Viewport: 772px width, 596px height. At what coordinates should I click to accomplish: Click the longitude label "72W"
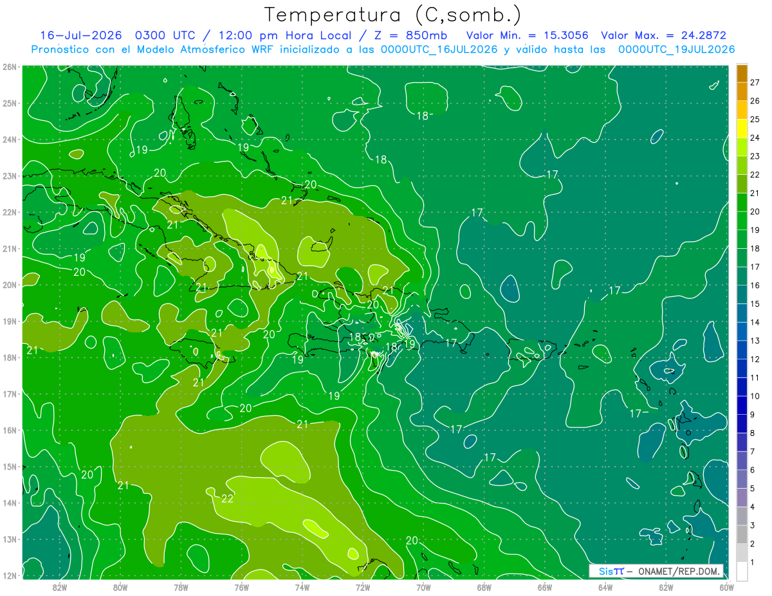pos(363,587)
